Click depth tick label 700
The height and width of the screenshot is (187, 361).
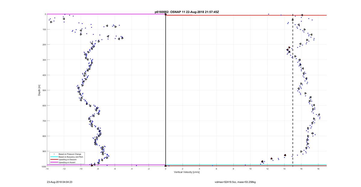(44, 121)
